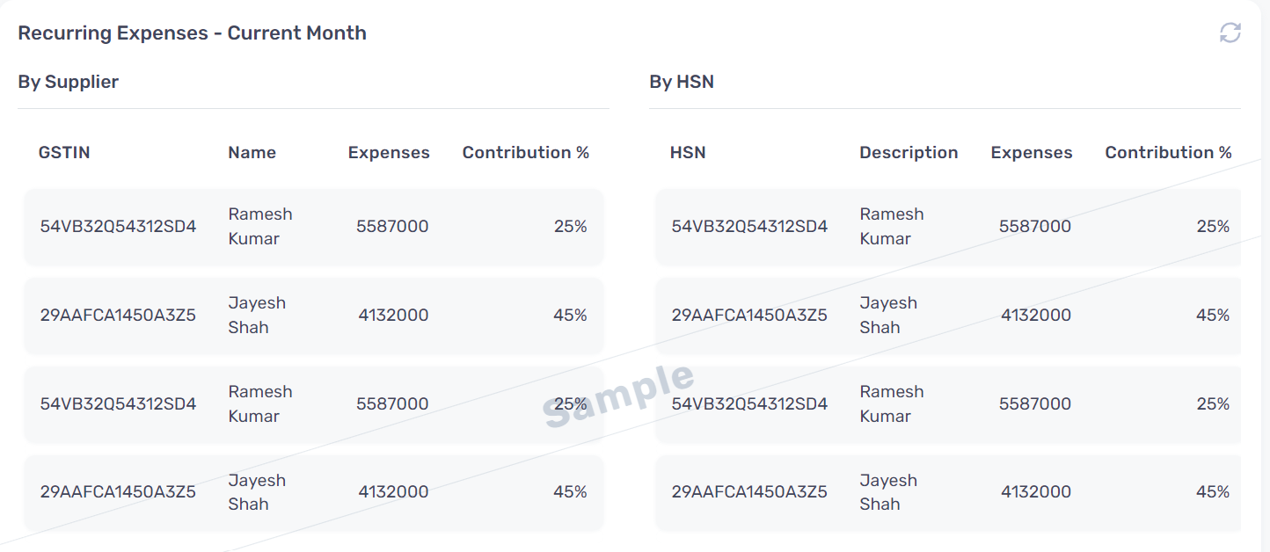Click the By HSN section heading
Viewport: 1270px width, 552px height.
tap(682, 82)
